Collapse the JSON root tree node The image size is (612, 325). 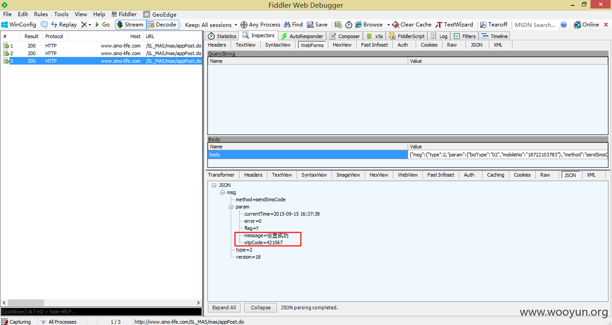click(x=215, y=185)
